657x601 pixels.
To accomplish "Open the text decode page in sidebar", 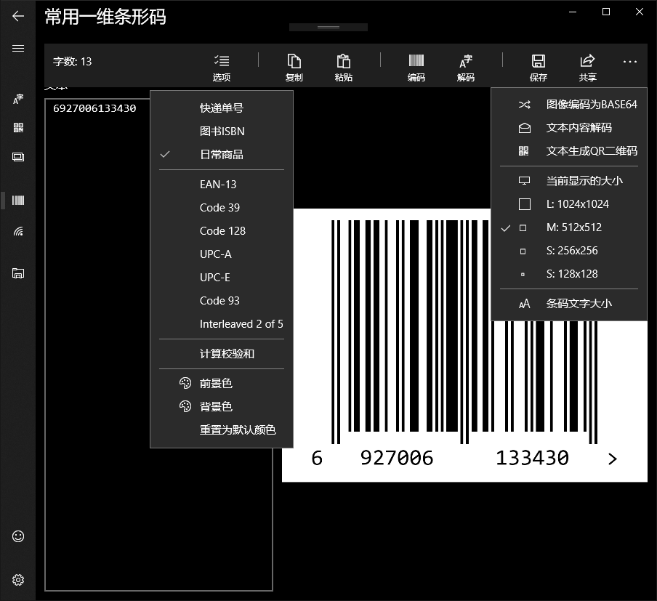I will 18,99.
